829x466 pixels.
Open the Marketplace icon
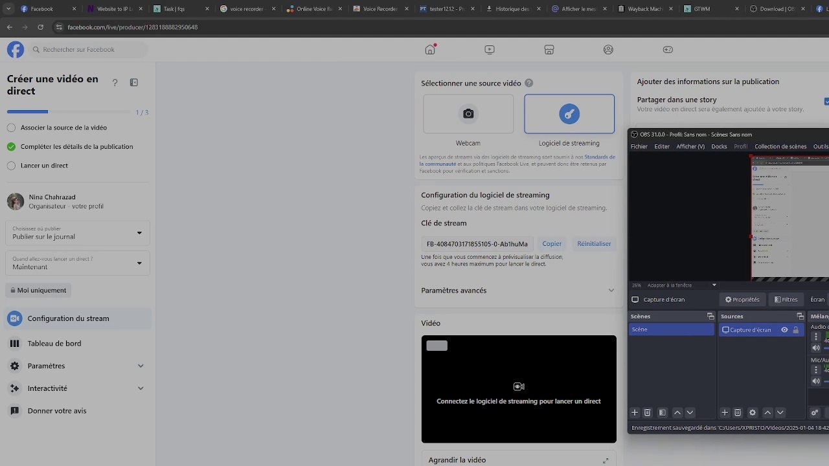[x=549, y=50]
